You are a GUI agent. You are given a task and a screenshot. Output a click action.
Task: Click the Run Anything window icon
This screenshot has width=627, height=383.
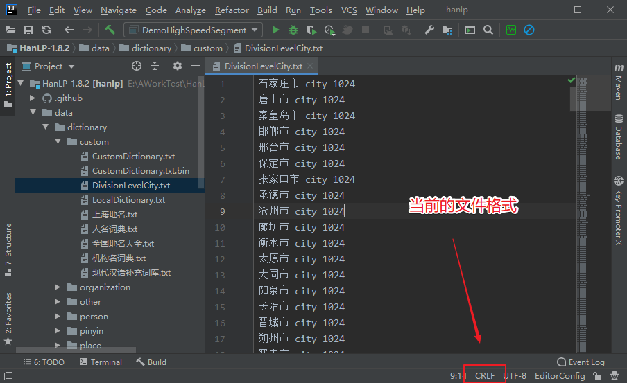pyautogui.click(x=470, y=30)
